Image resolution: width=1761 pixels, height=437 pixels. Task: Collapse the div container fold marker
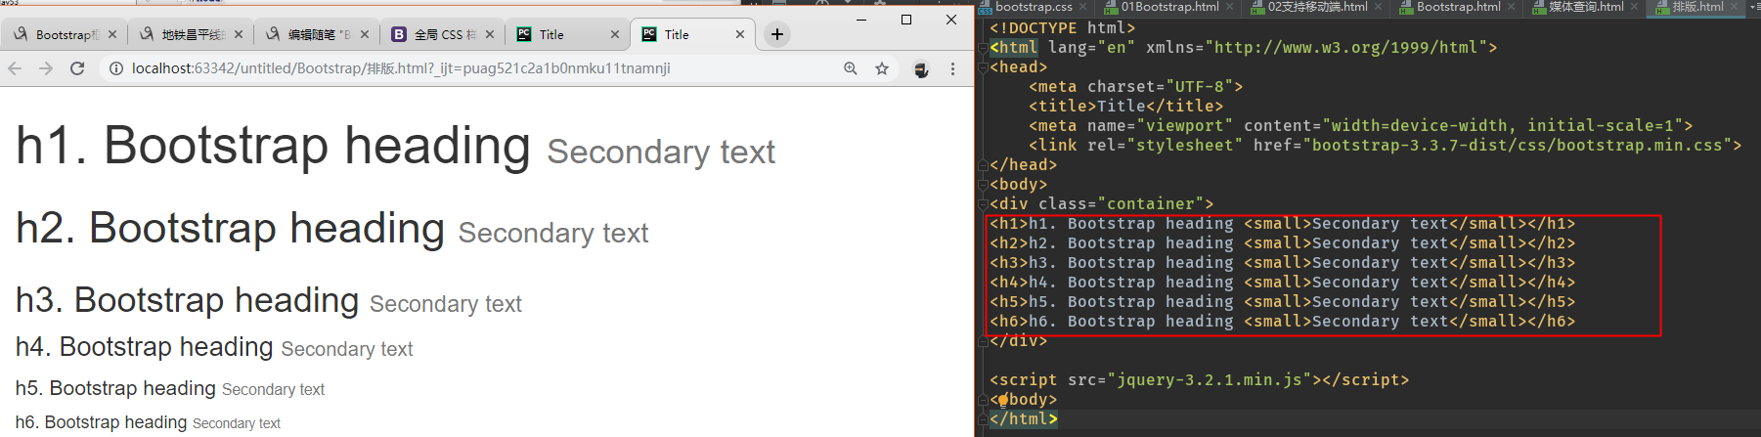click(x=983, y=204)
